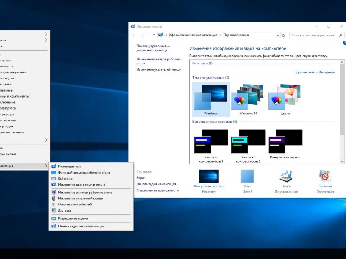Expand the topmost context menu submenu arrow
The height and width of the screenshot is (259, 346).
point(46,34)
